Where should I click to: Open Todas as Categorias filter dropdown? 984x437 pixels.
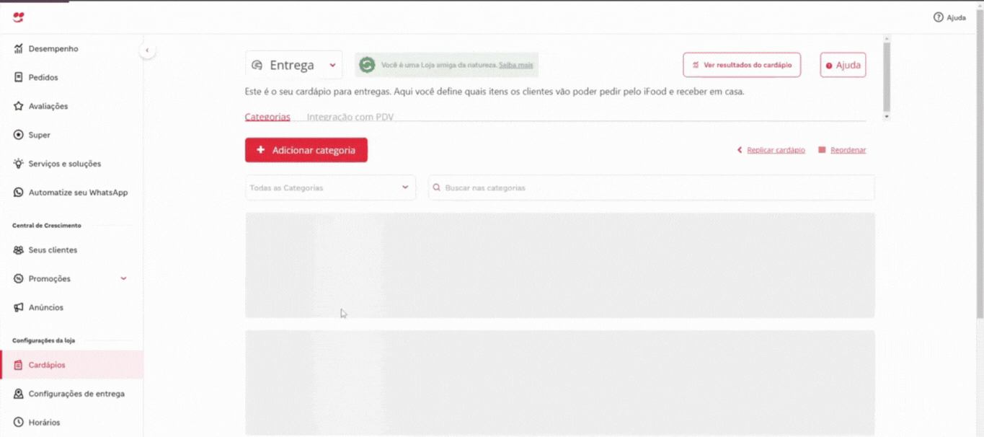(329, 187)
